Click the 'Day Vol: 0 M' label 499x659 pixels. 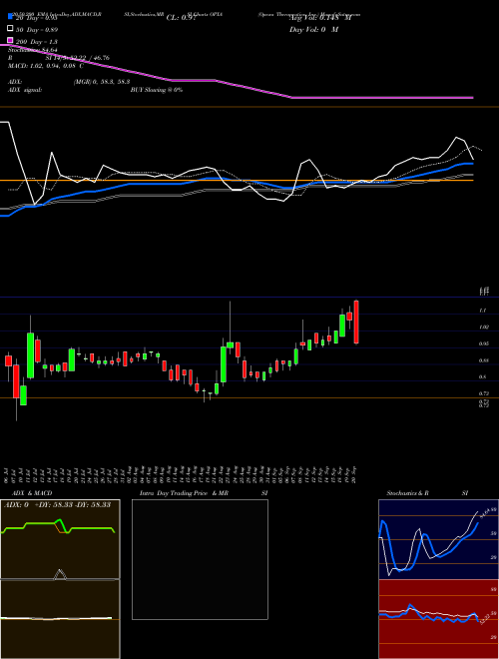[x=313, y=30]
